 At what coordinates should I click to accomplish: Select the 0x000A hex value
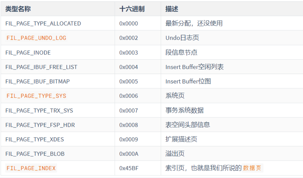pos(129,154)
